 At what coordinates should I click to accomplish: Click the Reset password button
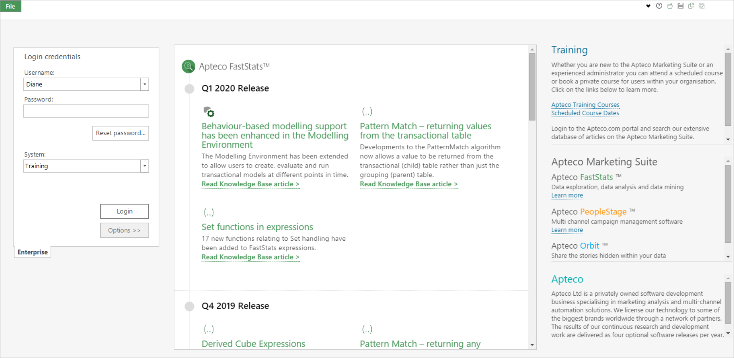(121, 133)
